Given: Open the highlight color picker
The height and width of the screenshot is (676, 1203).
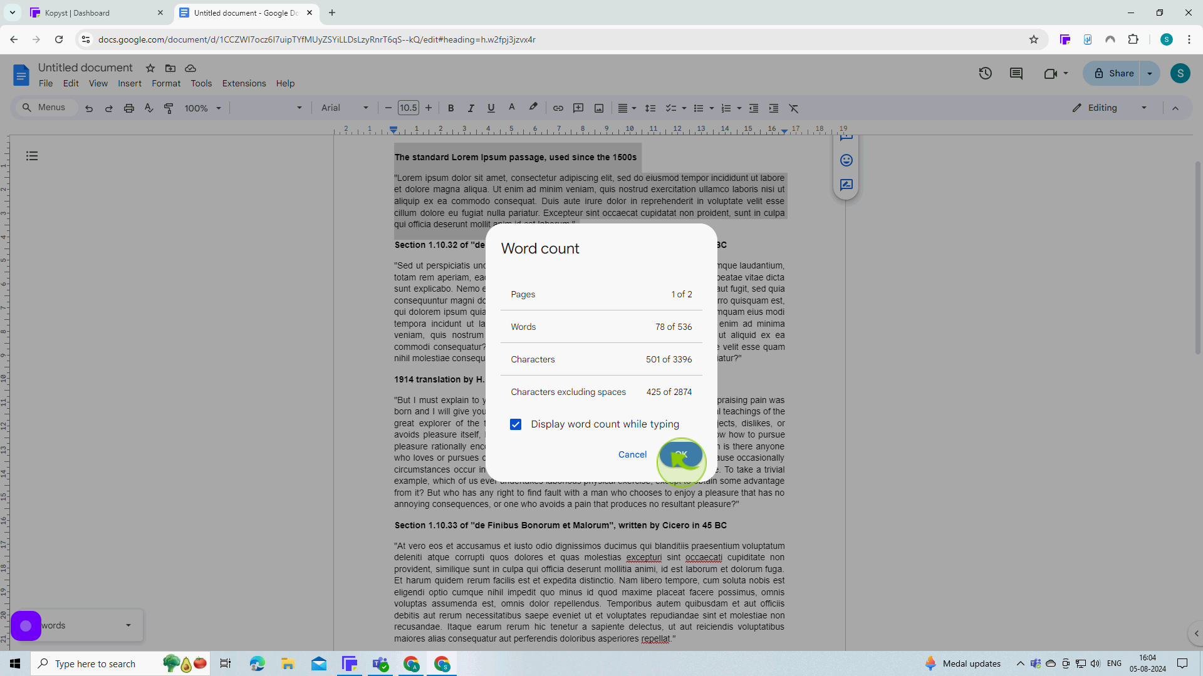Looking at the screenshot, I should coord(533,108).
